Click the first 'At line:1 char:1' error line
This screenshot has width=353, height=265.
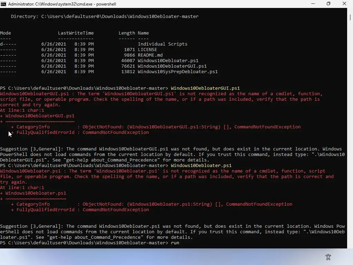22,110
